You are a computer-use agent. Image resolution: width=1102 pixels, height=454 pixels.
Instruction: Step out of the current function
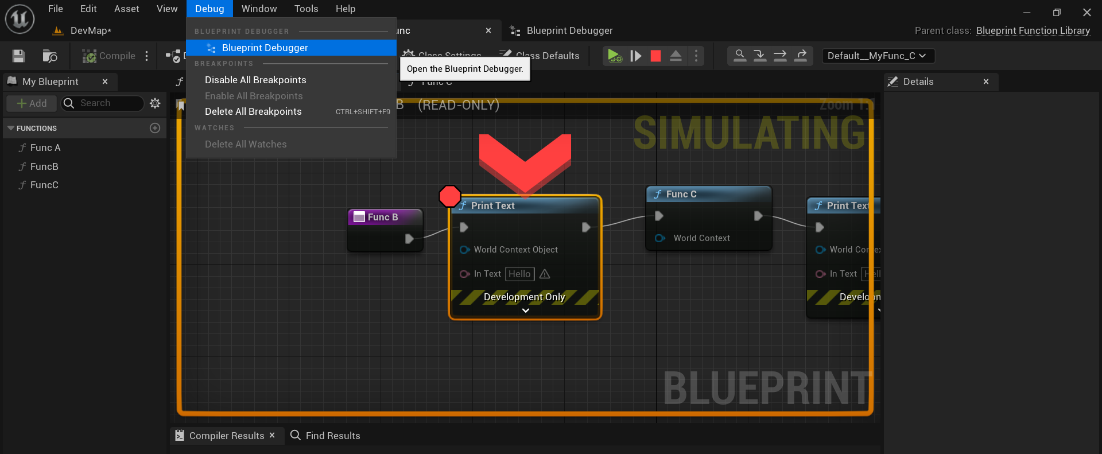click(x=801, y=56)
